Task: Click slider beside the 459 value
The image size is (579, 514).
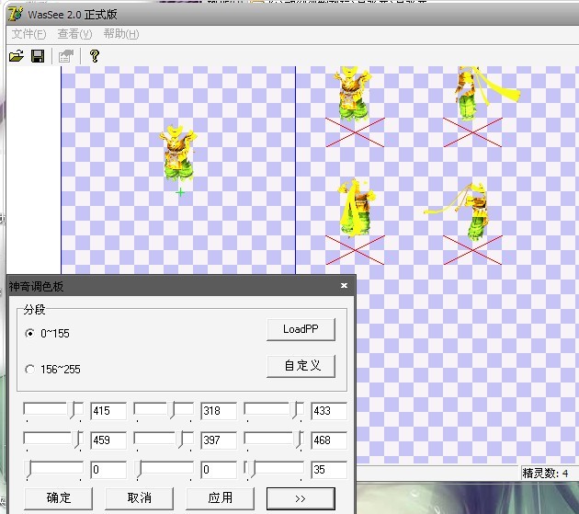Action: (53, 440)
